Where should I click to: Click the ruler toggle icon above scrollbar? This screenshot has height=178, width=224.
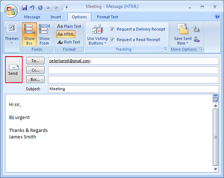(x=215, y=99)
